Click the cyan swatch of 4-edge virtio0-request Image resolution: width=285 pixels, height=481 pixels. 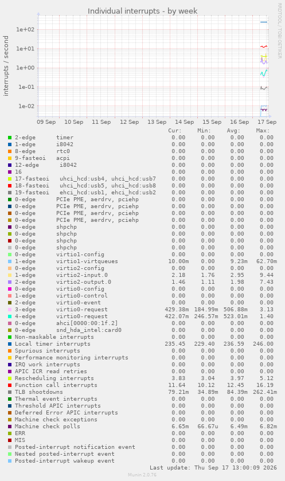[10, 316]
